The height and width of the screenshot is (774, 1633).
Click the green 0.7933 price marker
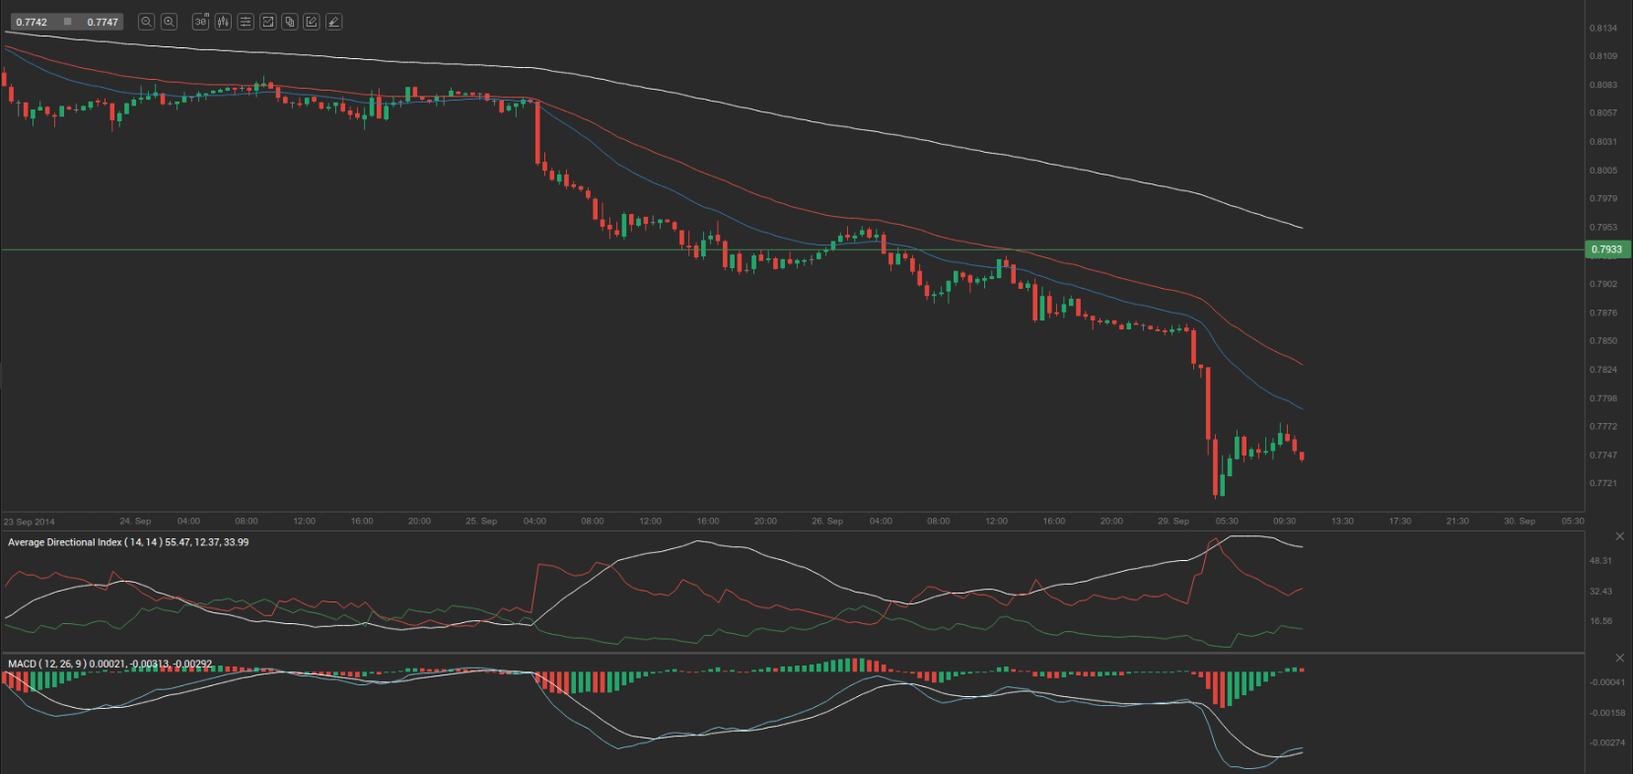point(1606,249)
